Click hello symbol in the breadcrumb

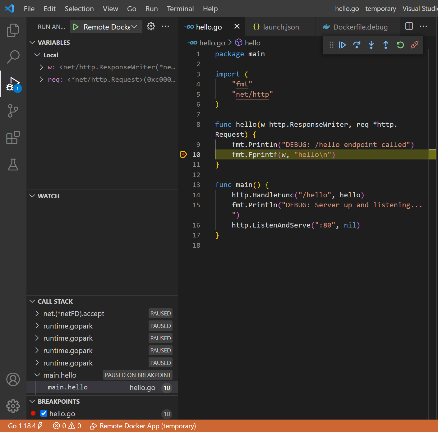[252, 43]
